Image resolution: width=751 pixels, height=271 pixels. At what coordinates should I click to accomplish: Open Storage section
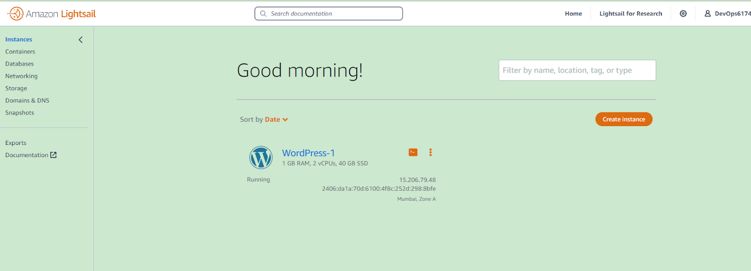(16, 88)
